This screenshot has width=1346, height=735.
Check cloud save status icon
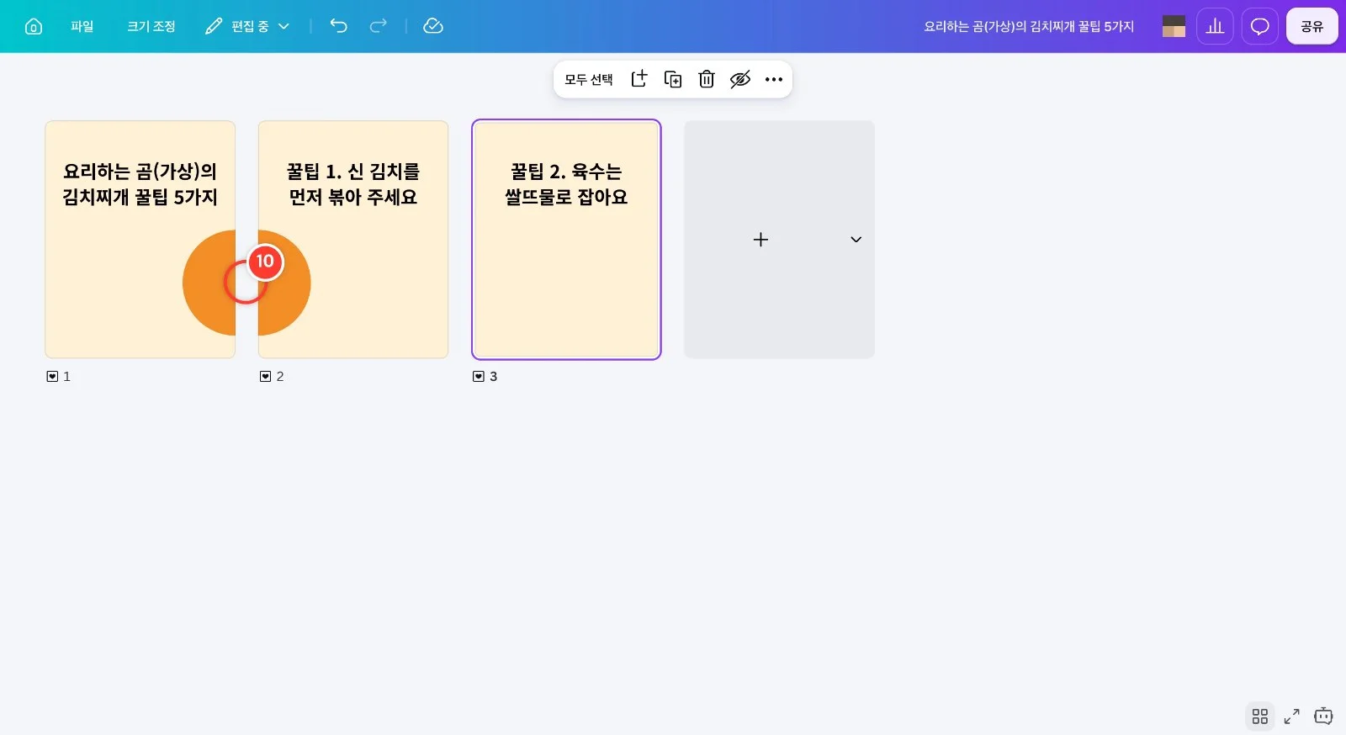(x=433, y=26)
